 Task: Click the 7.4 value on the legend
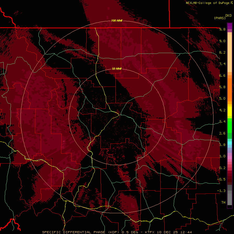(x=222, y=64)
